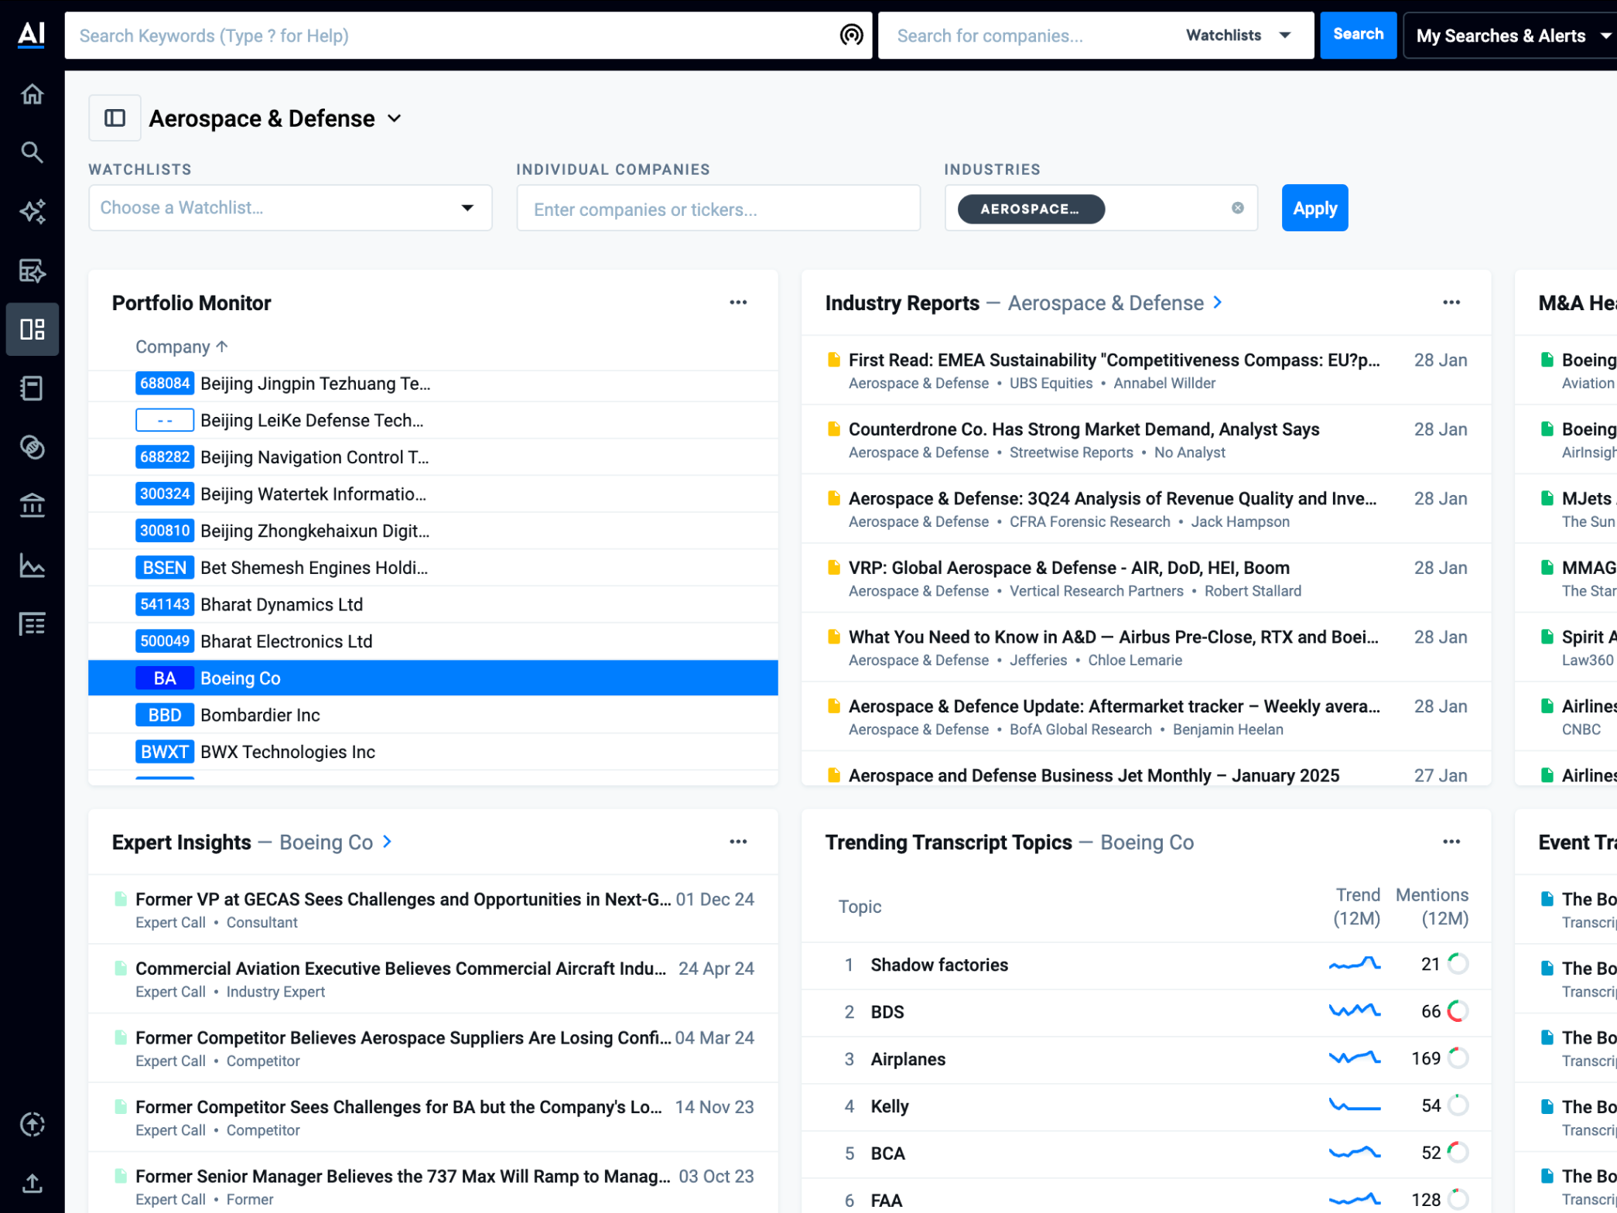
Task: Click the export share icon at sidebar bottom
Action: tap(32, 1183)
